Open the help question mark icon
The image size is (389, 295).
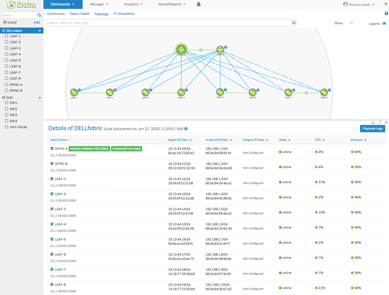(x=386, y=14)
